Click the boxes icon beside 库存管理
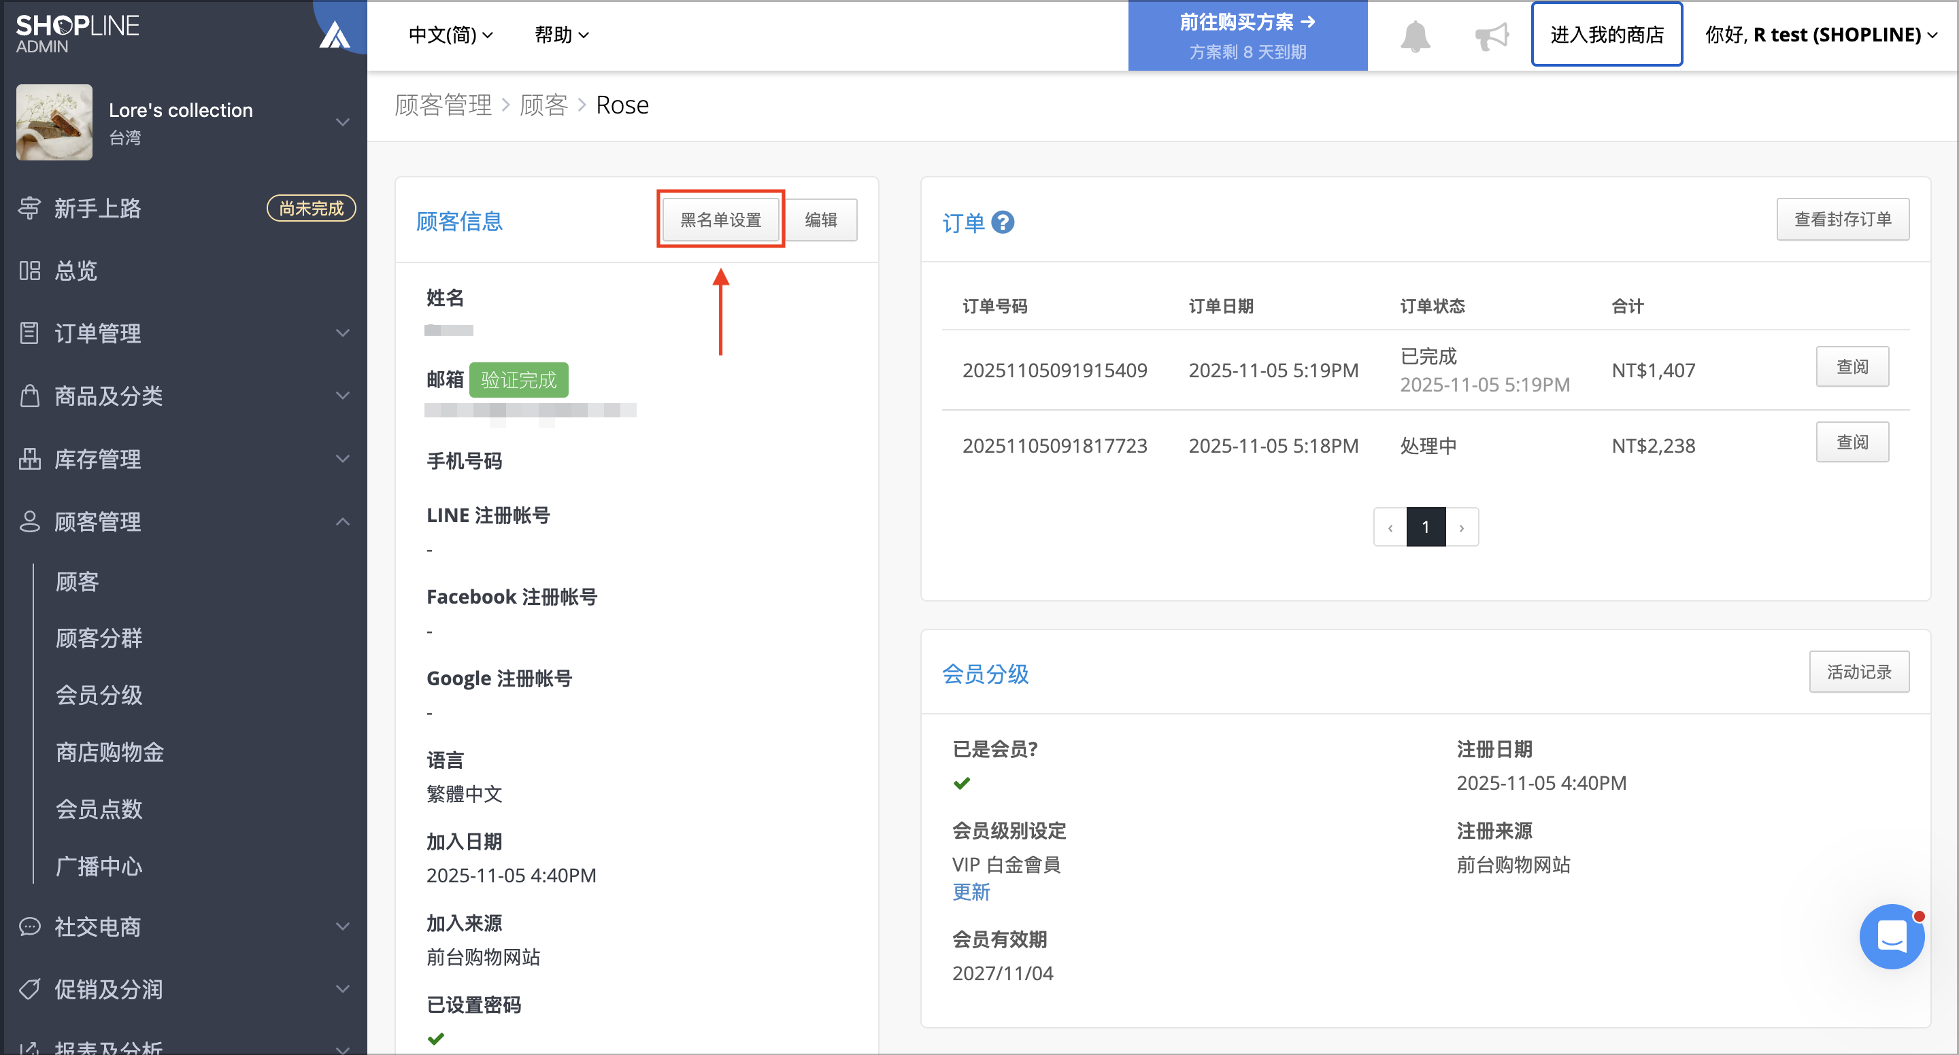 tap(29, 458)
